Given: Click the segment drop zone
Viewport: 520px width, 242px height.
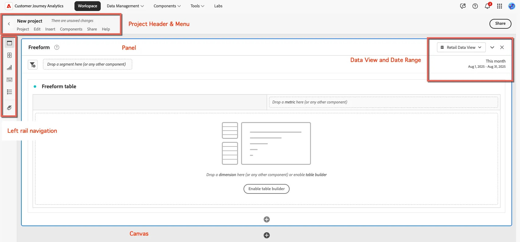Looking at the screenshot, I should coord(88,64).
